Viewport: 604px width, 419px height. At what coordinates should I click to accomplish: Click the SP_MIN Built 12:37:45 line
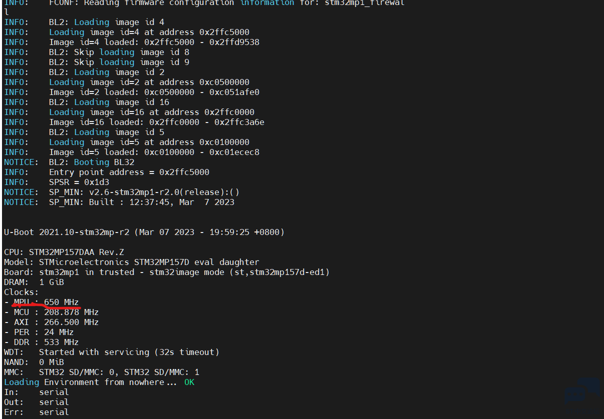pyautogui.click(x=119, y=202)
